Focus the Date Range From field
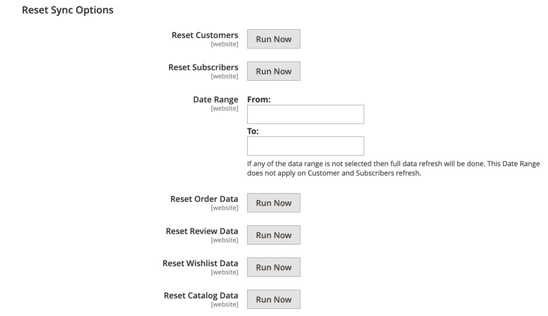 (x=306, y=114)
